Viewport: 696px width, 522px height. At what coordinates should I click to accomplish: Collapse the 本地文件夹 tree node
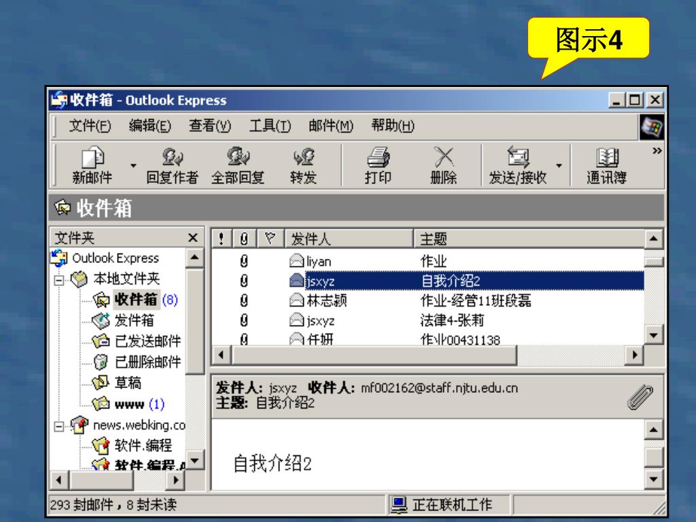click(x=58, y=280)
